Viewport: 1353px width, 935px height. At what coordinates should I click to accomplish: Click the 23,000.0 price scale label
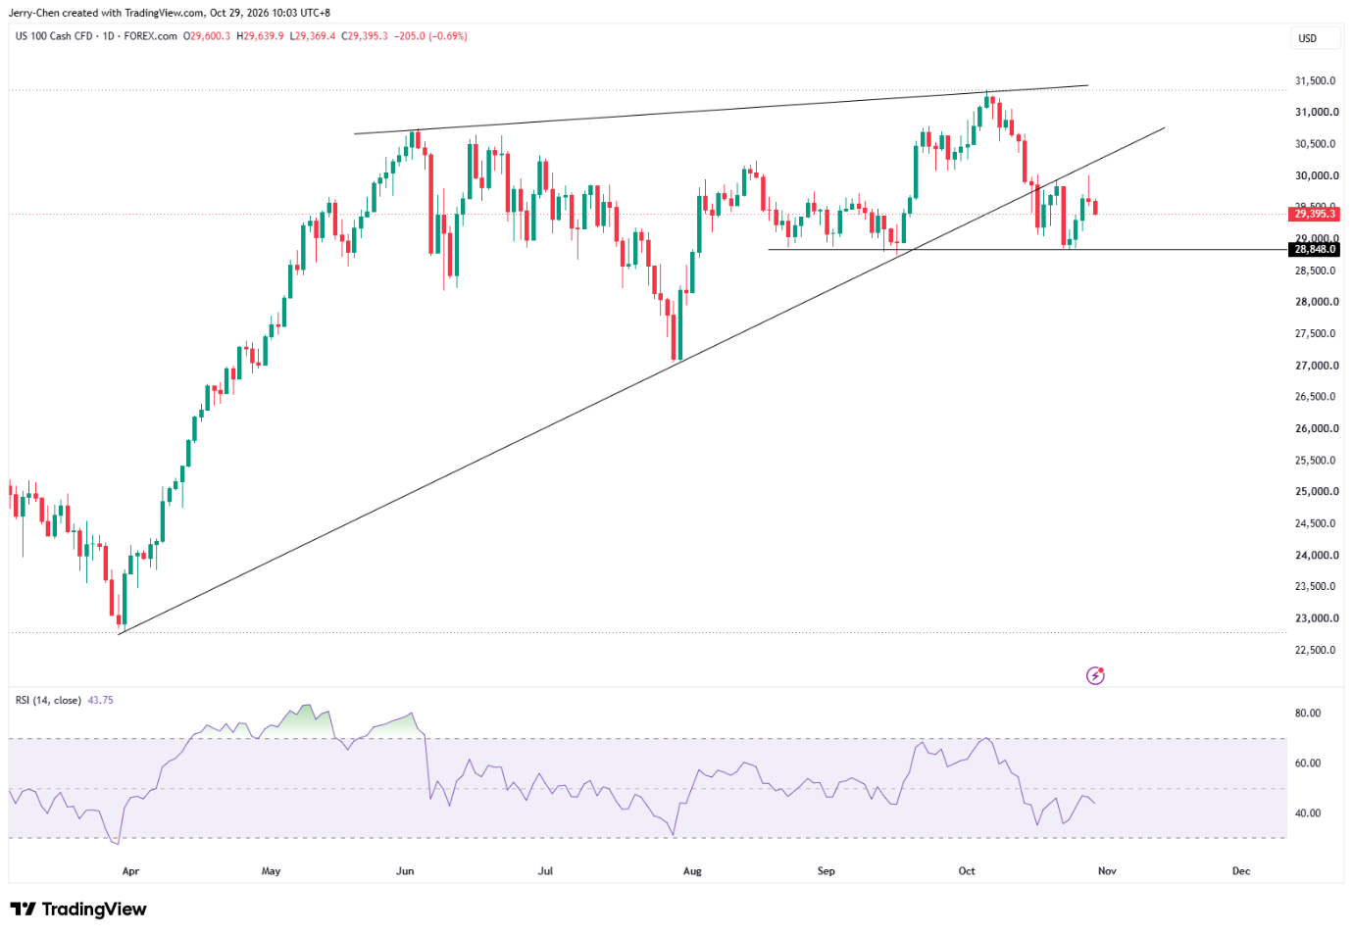(x=1316, y=617)
